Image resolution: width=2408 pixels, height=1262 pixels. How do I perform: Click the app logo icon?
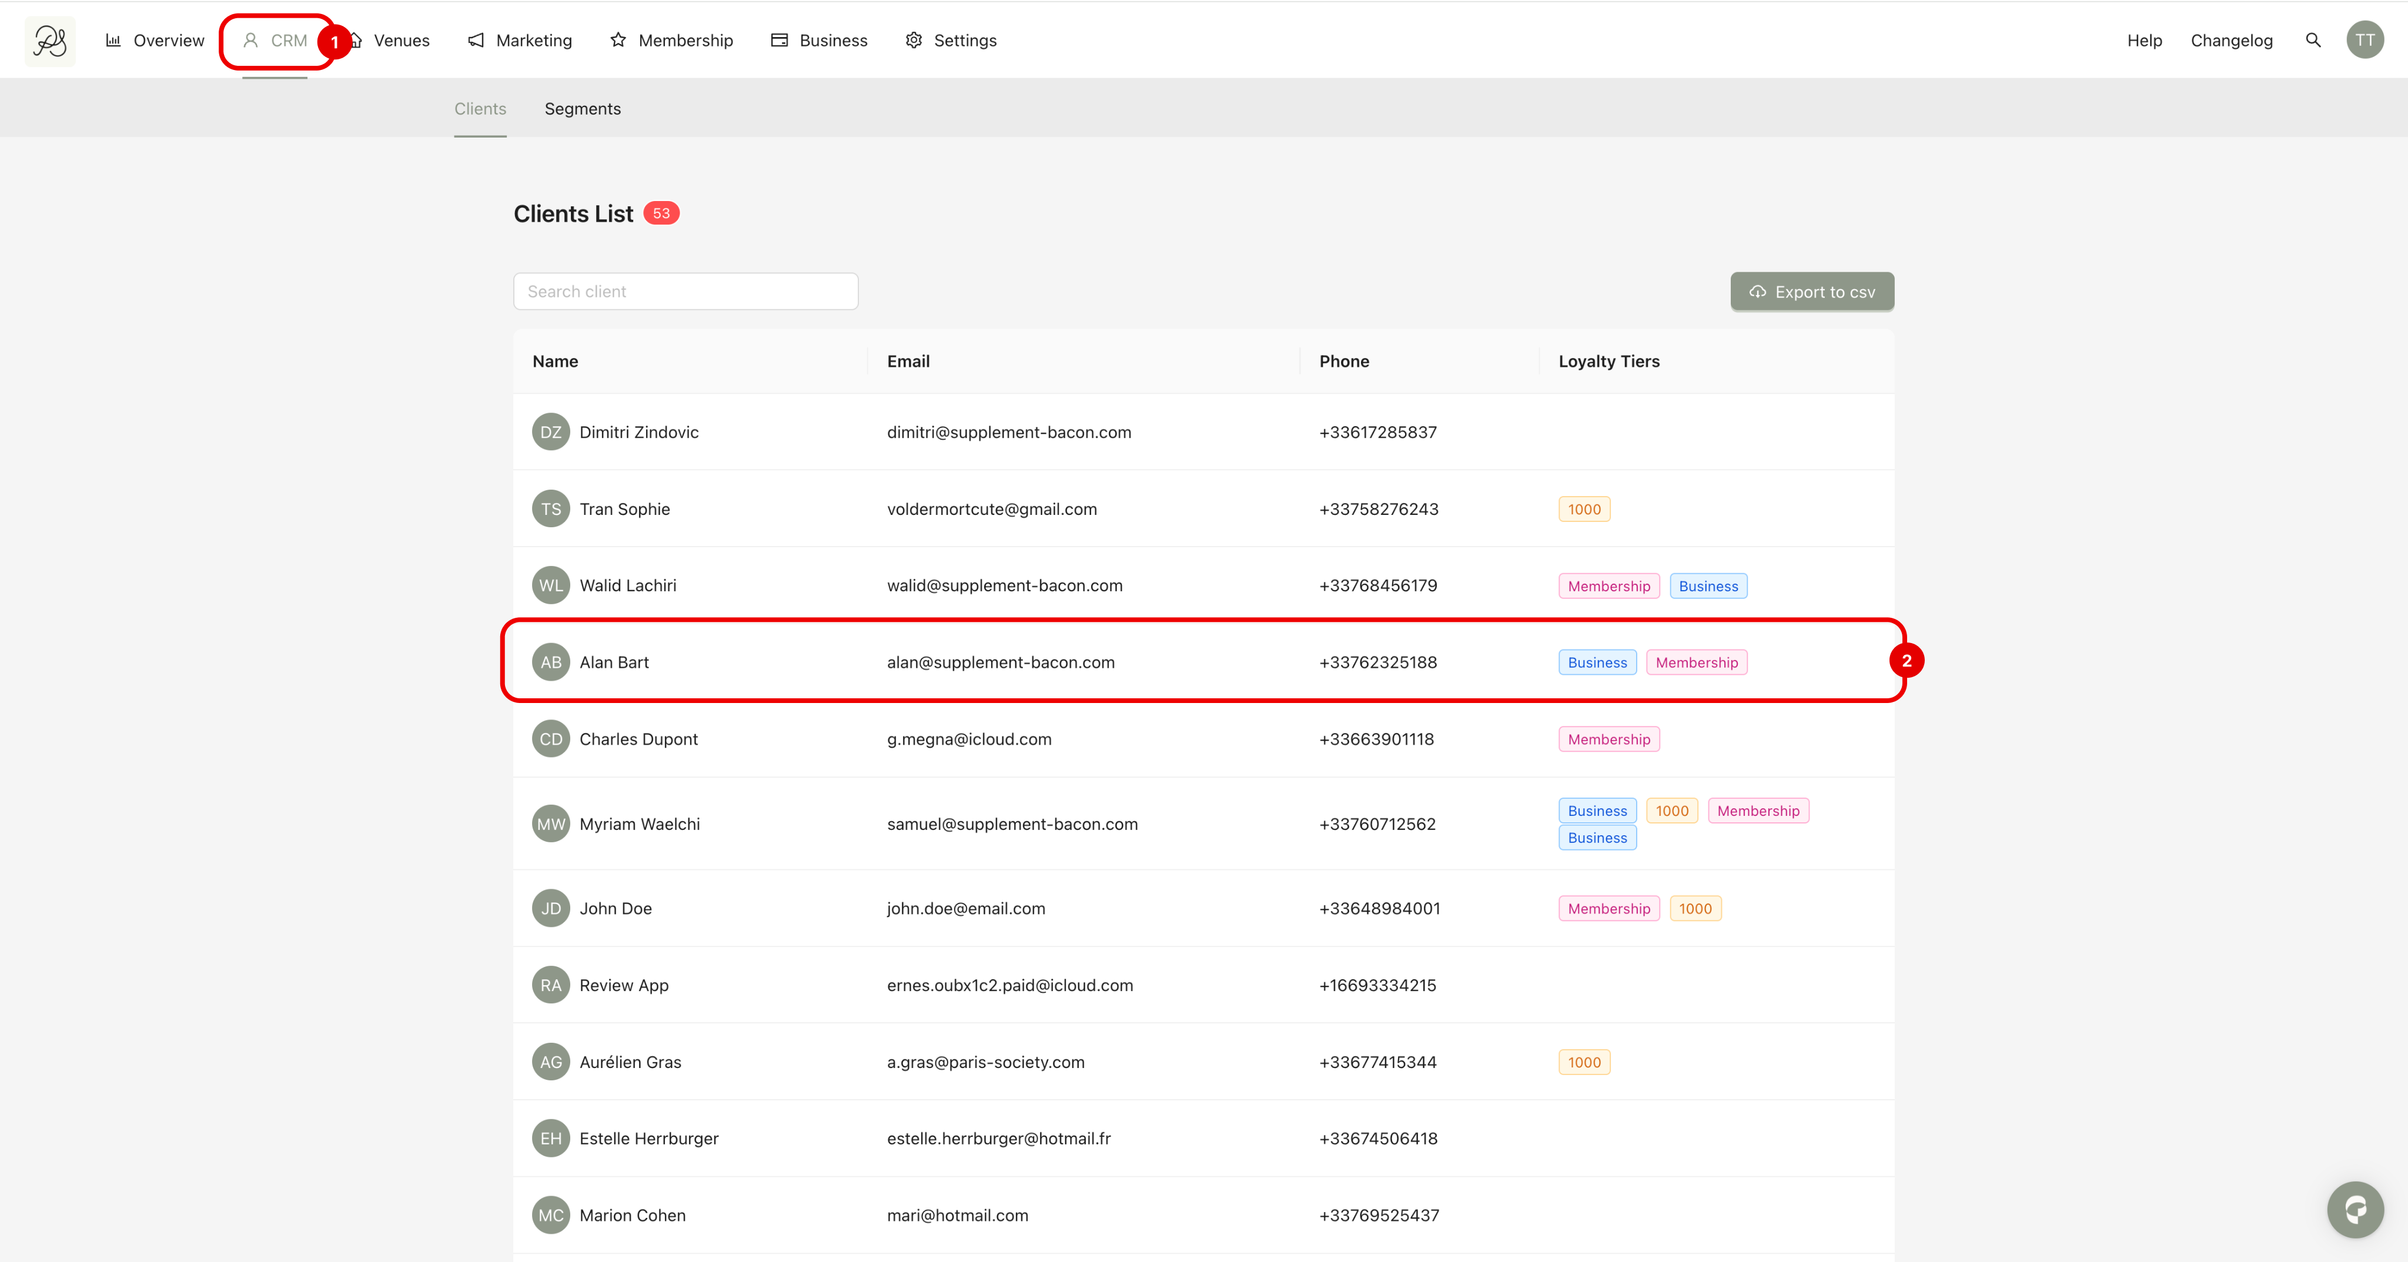coord(49,40)
